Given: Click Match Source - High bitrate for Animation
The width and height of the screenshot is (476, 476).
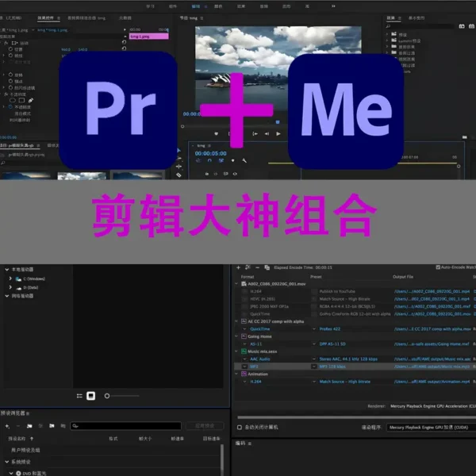Looking at the screenshot, I should (x=345, y=382).
